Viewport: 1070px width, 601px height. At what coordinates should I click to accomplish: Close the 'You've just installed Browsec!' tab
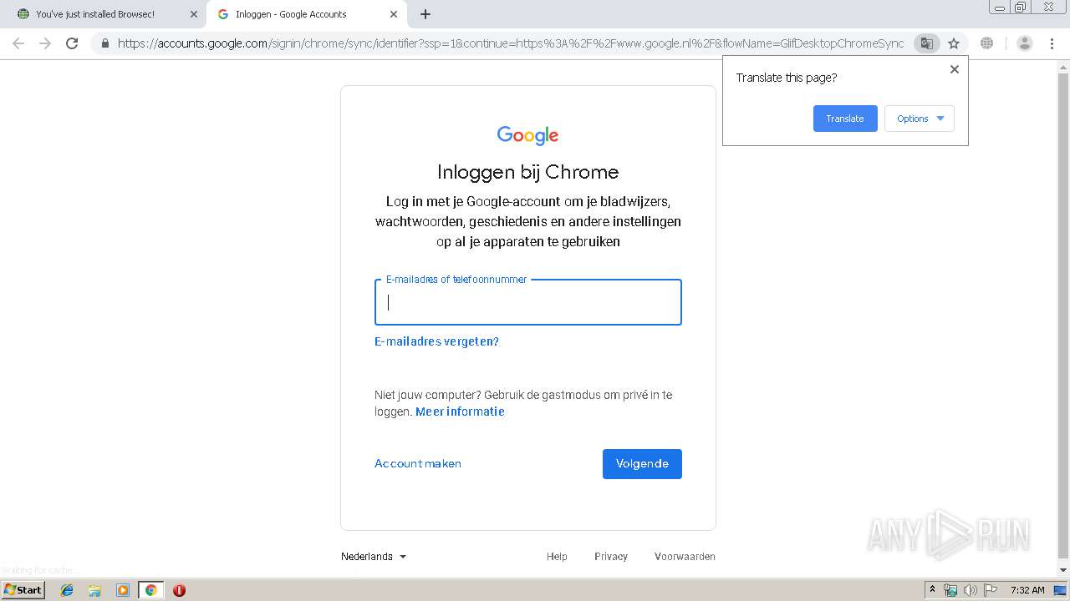point(194,14)
